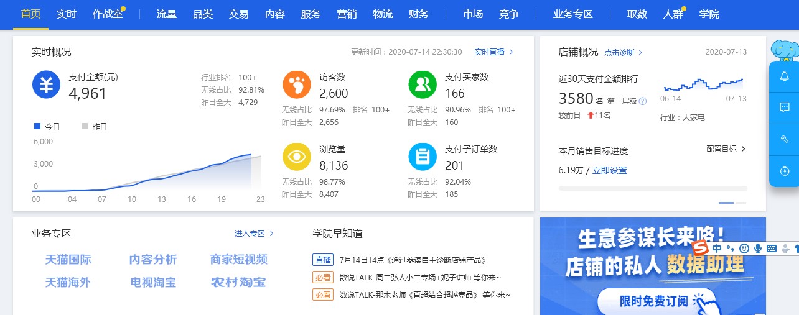Click the yen 支付金额 circle icon
The image size is (799, 315).
point(47,85)
